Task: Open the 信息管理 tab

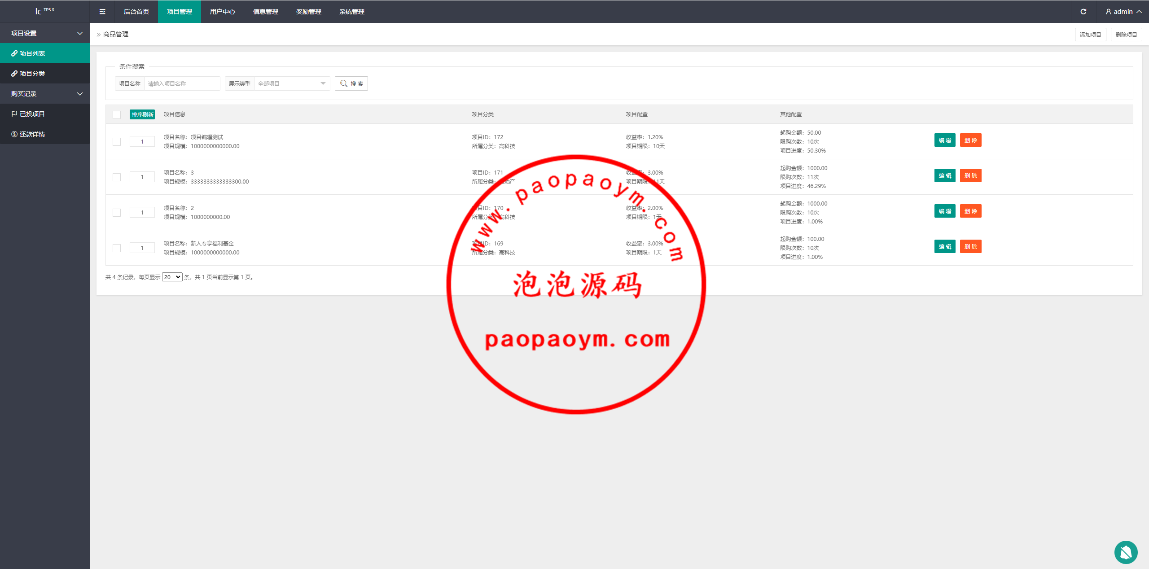Action: [266, 12]
